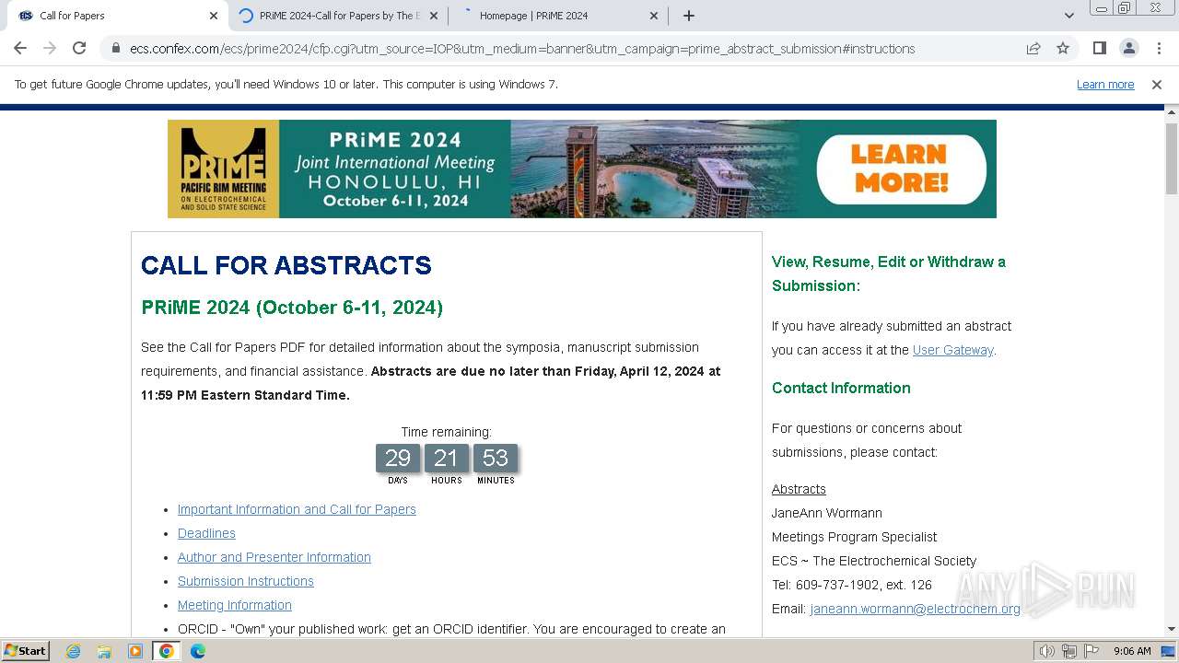Bookmark this page with the star icon
Image resolution: width=1179 pixels, height=663 pixels.
(x=1063, y=49)
